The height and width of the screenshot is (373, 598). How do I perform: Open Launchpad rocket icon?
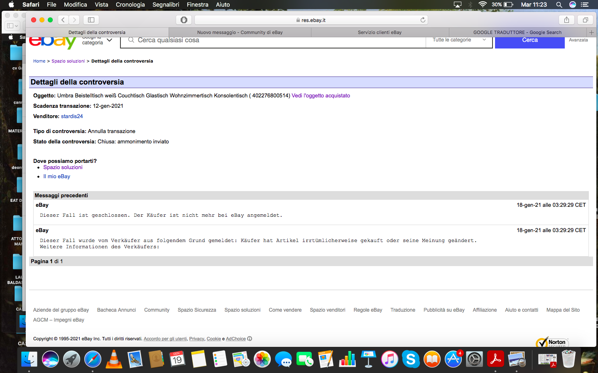pyautogui.click(x=71, y=359)
